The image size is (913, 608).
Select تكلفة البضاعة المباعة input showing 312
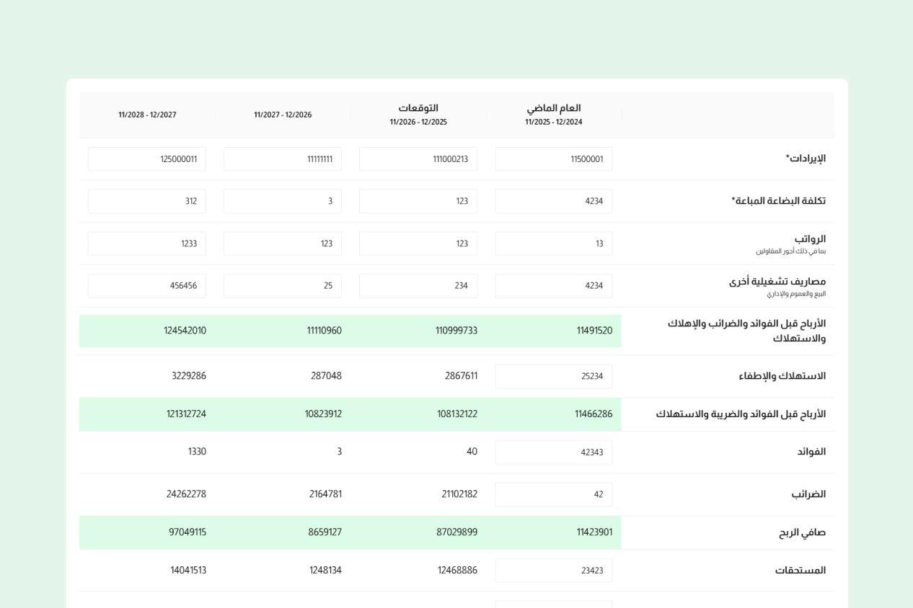pos(146,201)
